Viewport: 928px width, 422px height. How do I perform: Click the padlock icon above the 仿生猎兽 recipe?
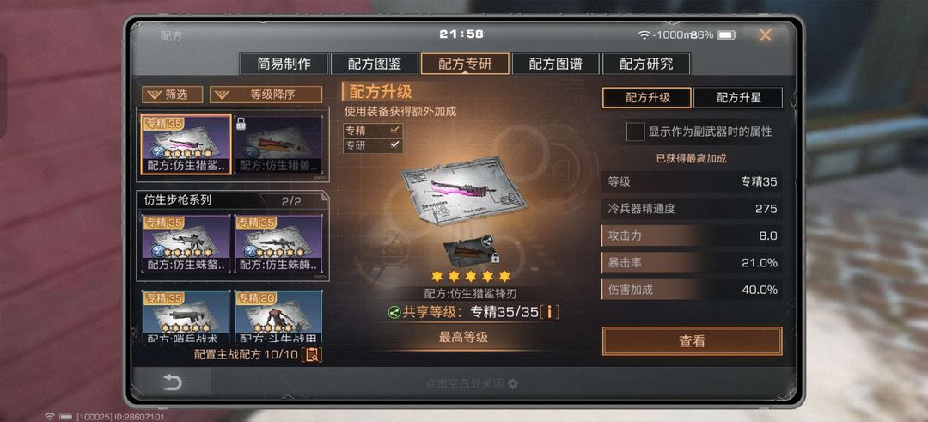(x=241, y=124)
